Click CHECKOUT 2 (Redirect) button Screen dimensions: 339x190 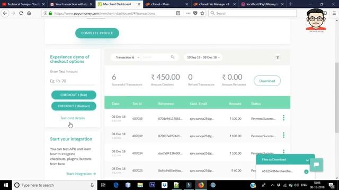[74, 106]
